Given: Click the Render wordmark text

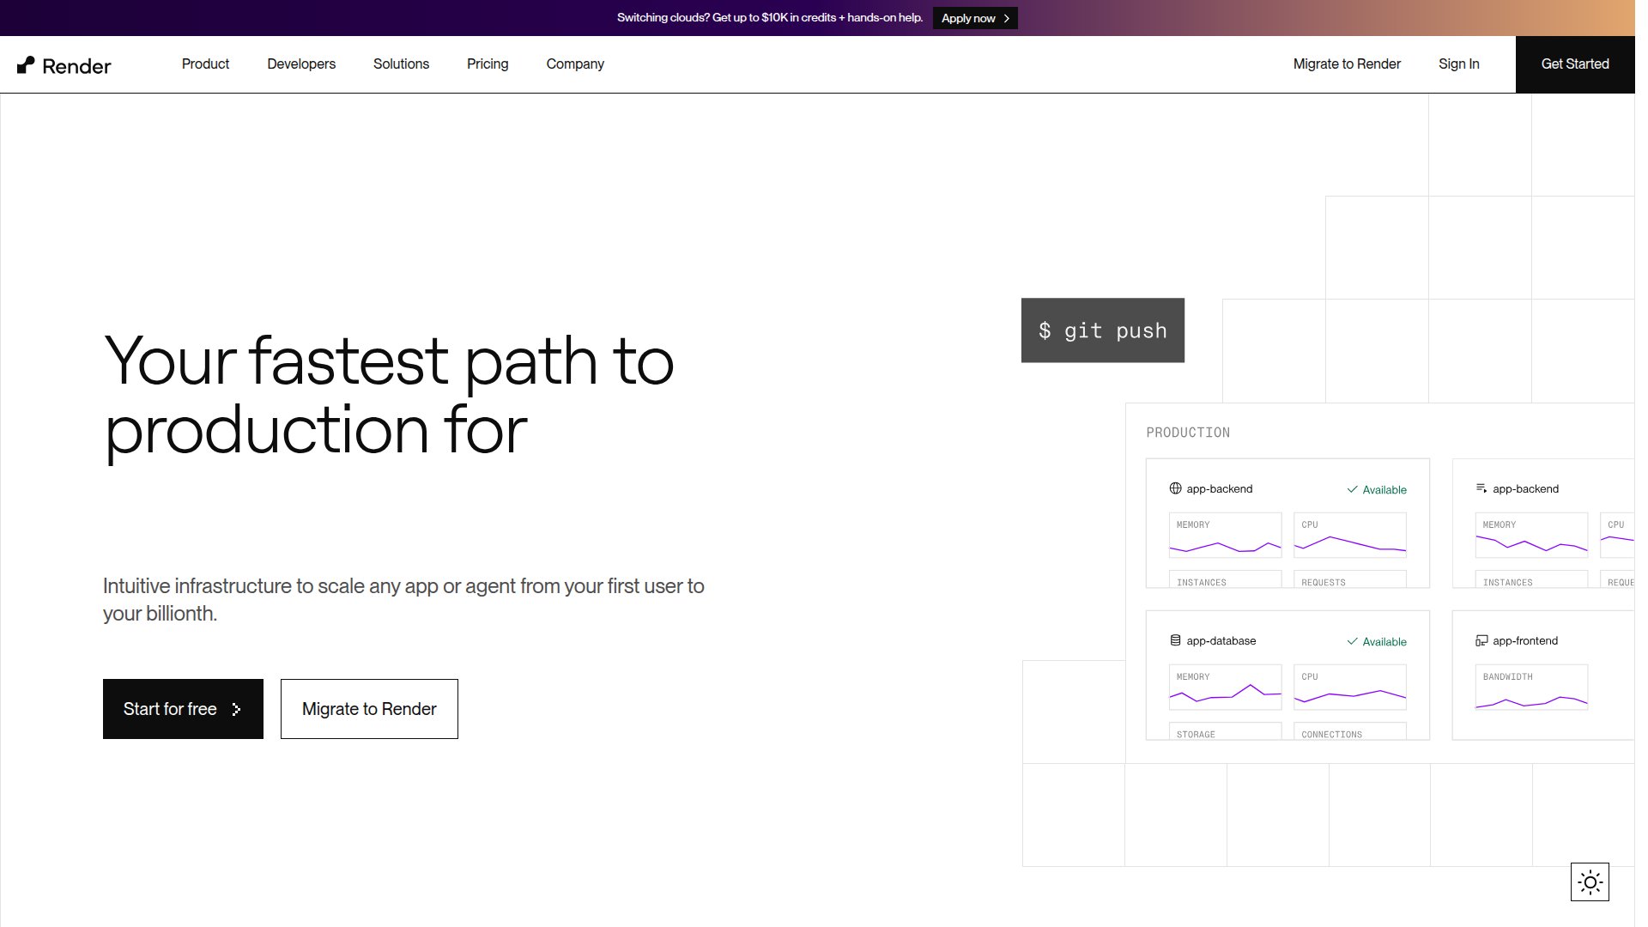Looking at the screenshot, I should [x=76, y=66].
